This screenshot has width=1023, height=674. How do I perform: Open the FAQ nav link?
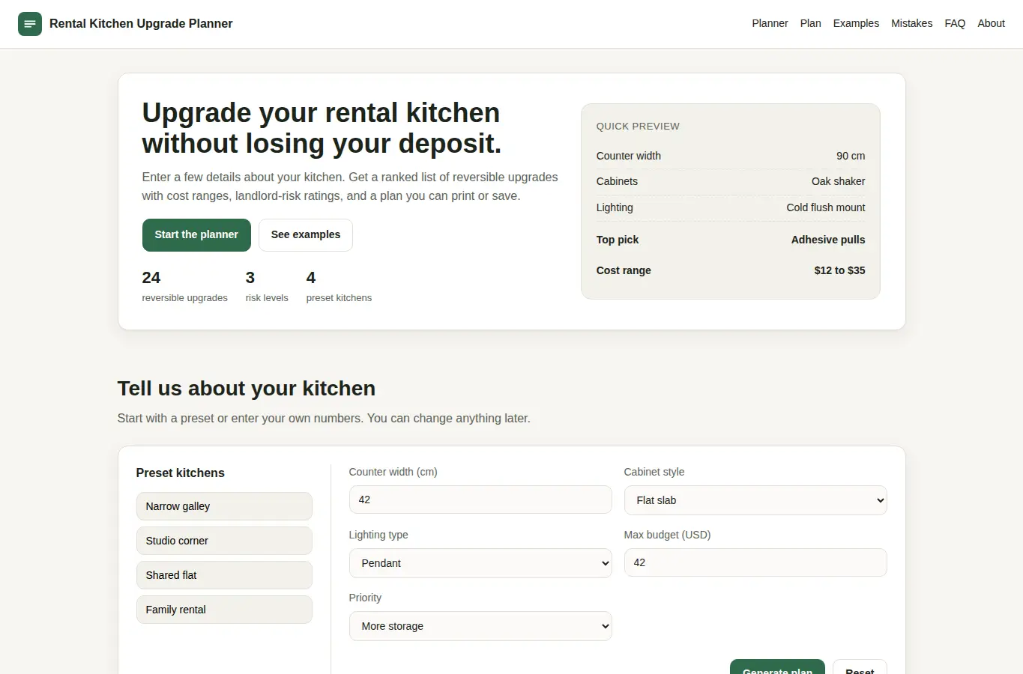click(x=955, y=23)
